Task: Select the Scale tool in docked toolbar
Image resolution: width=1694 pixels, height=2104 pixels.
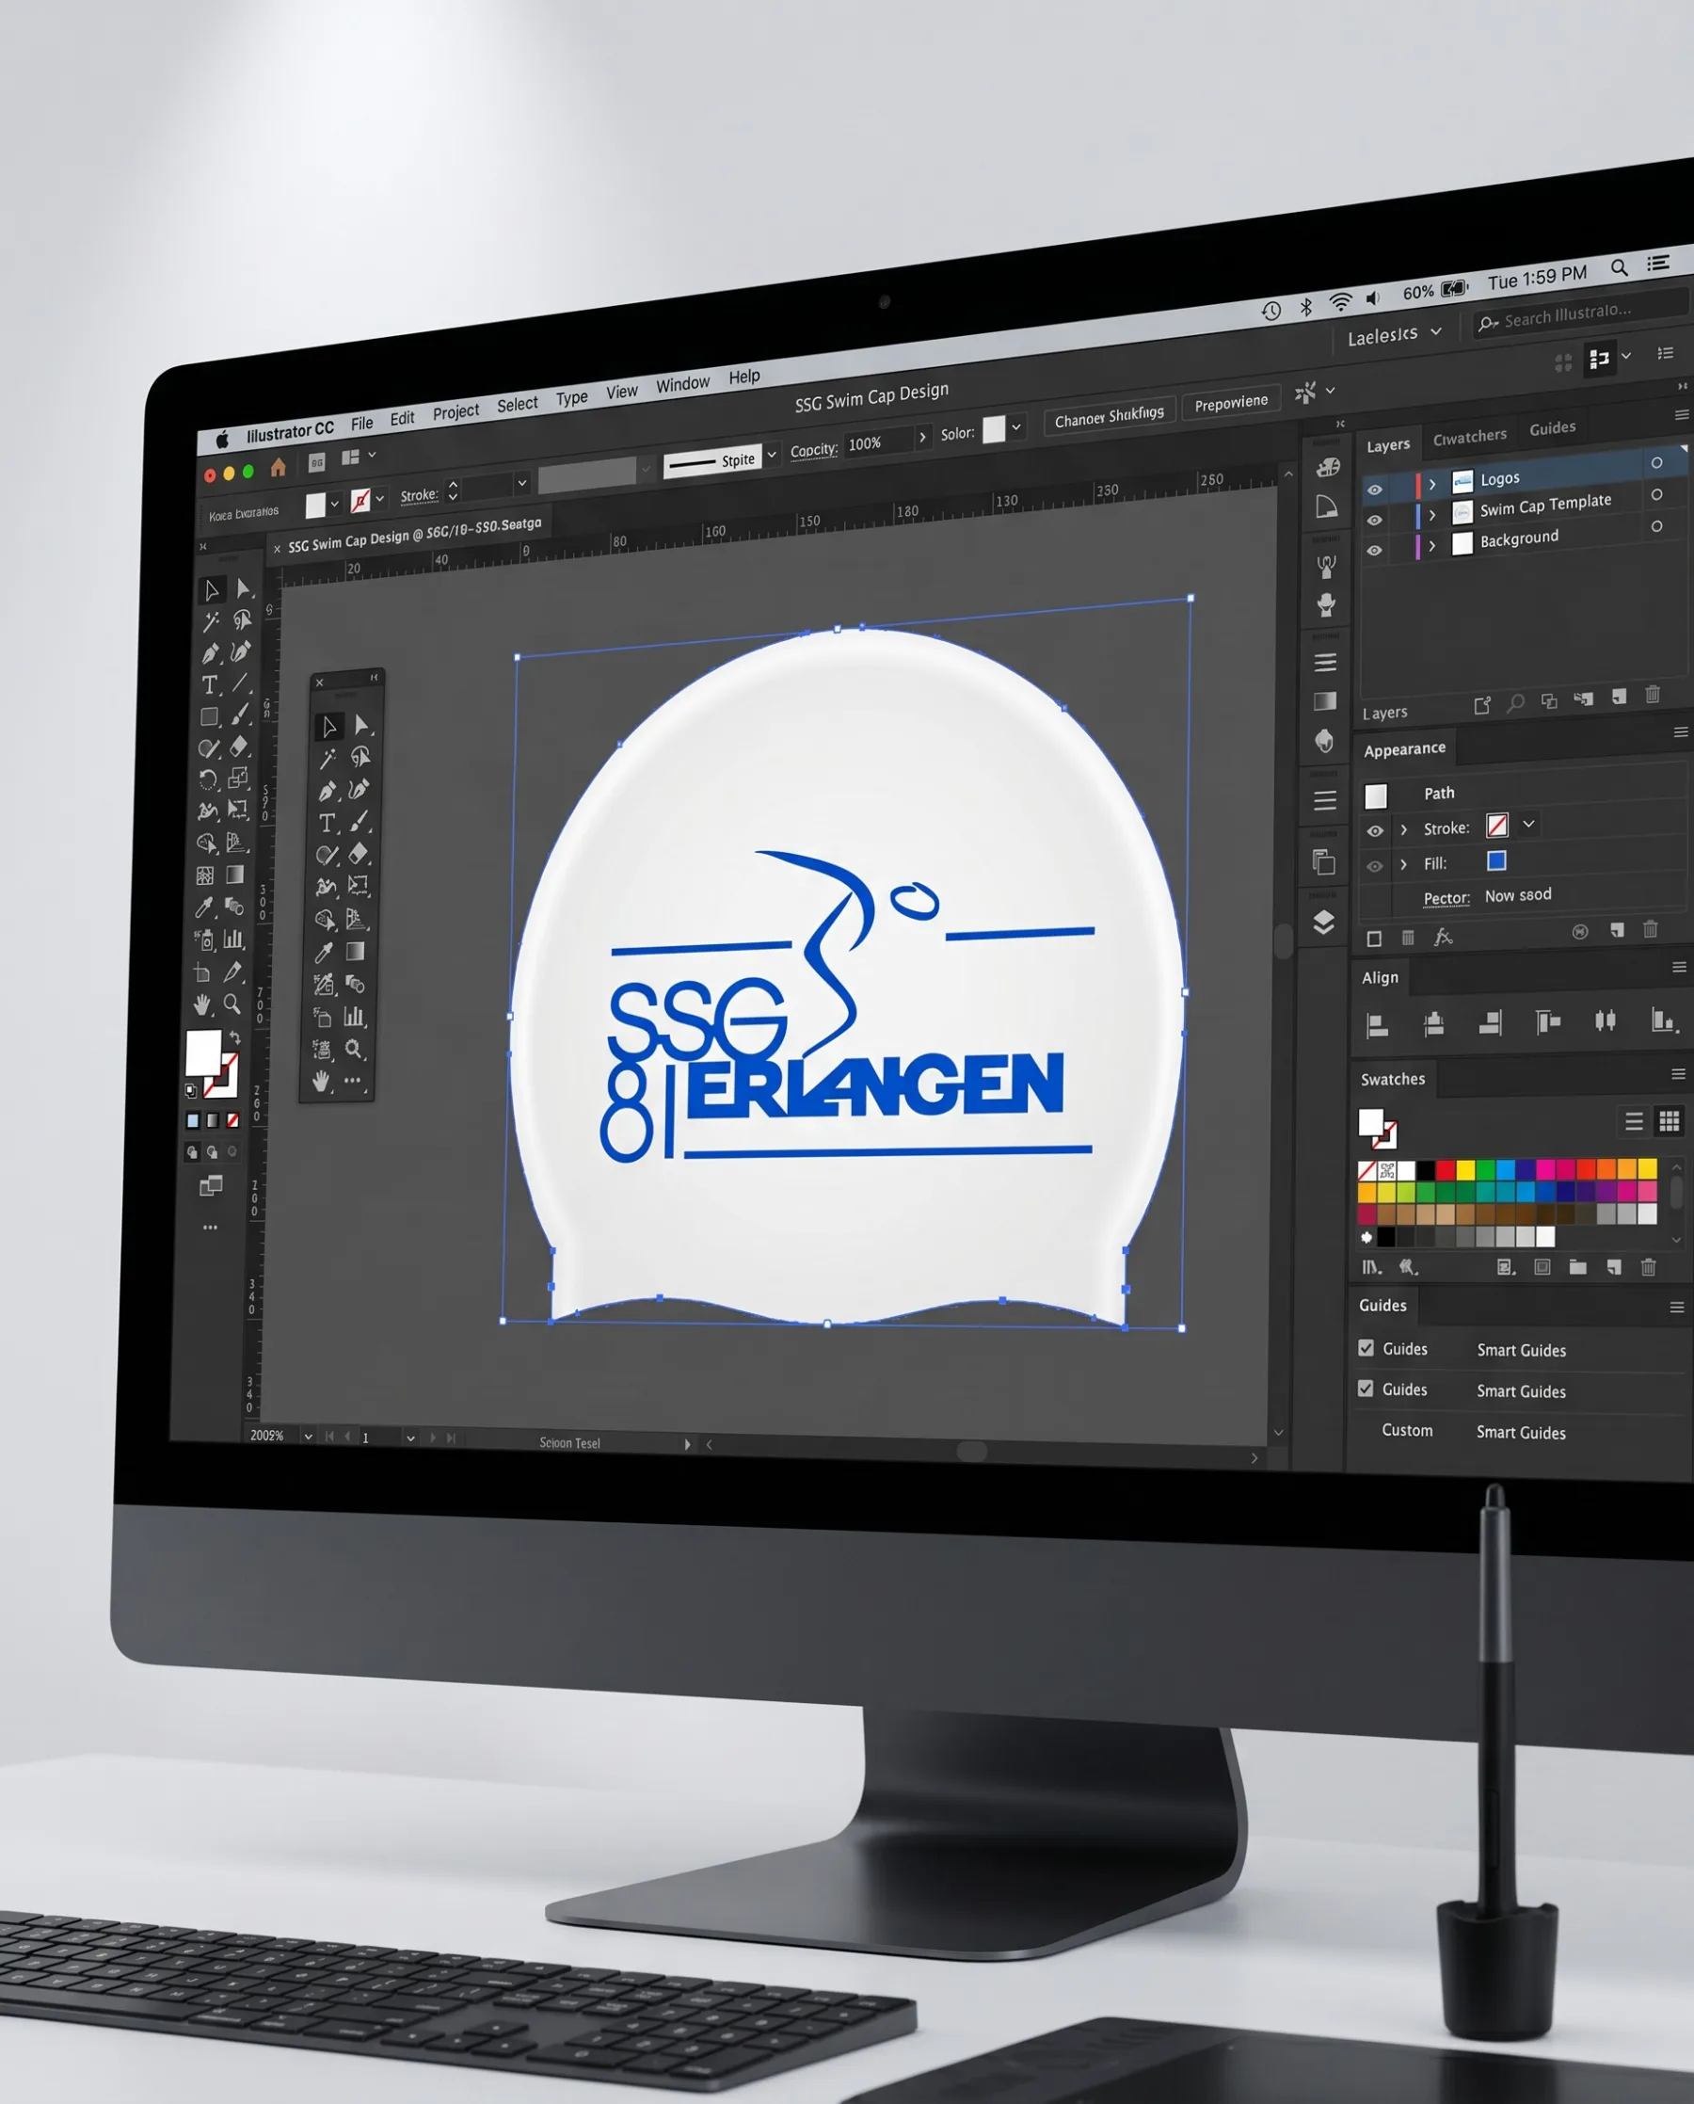Action: [238, 778]
